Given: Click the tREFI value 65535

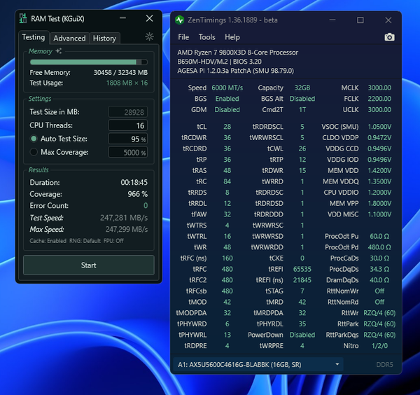Looking at the screenshot, I should click(x=302, y=269).
